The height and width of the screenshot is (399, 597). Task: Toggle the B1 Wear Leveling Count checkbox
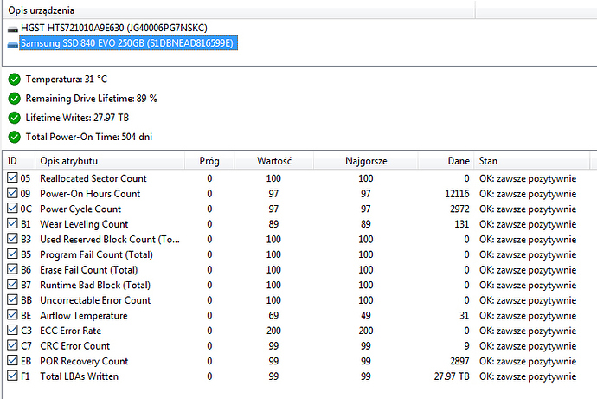pyautogui.click(x=12, y=223)
